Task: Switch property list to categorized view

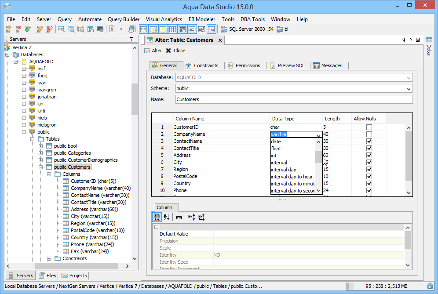Action: 157,217
